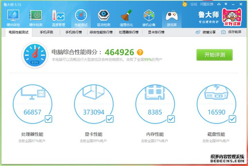This screenshot has height=166, width=248.
Task: Click the memory score 8385
Action: click(155, 112)
